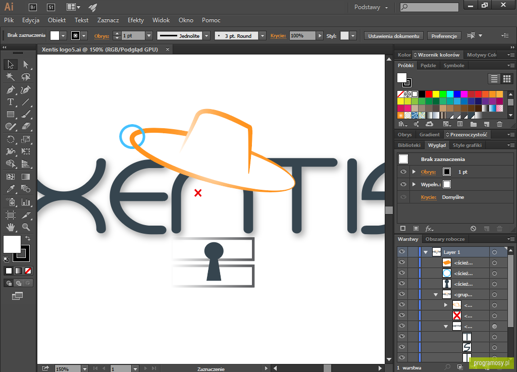Select the Eraser tool
This screenshot has height=372, width=517.
(x=26, y=127)
